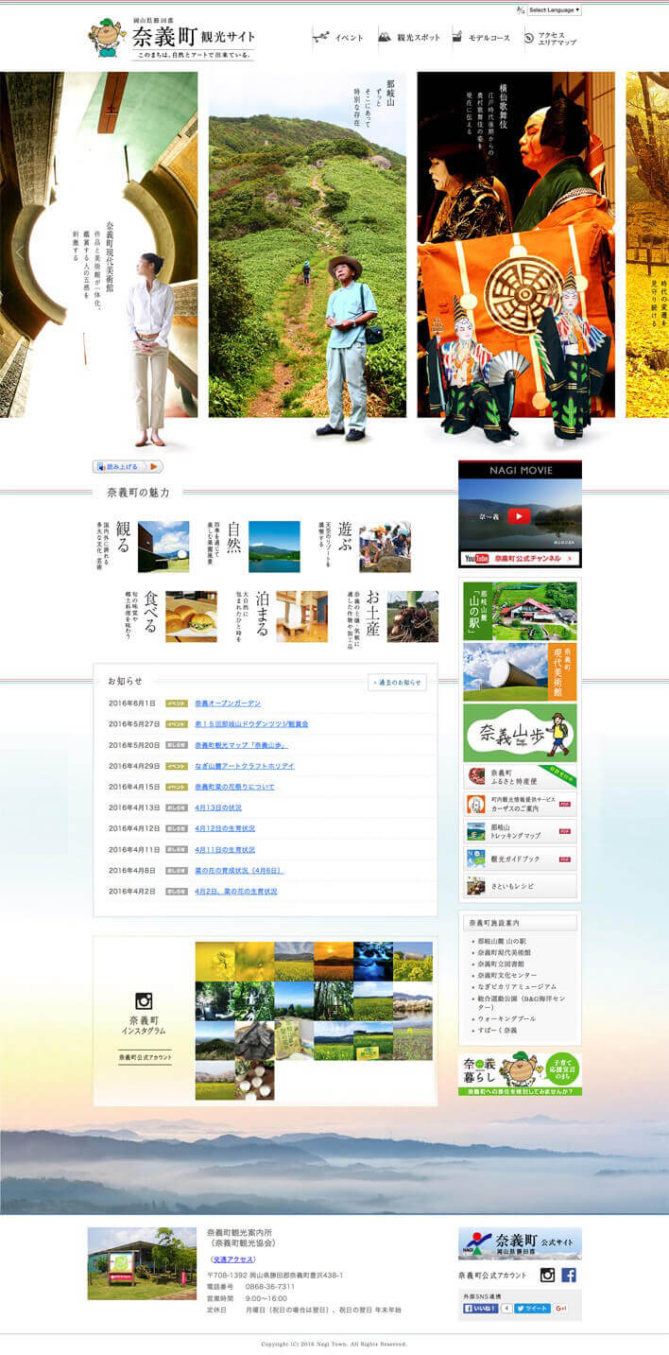The image size is (669, 1355).
Task: Open the Instagram camera icon above 奈義町インスタグラム
Action: pyautogui.click(x=145, y=1001)
